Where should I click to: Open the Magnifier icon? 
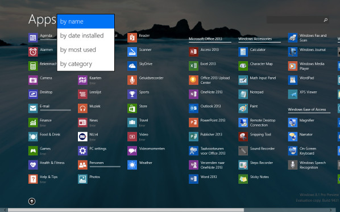point(293,122)
